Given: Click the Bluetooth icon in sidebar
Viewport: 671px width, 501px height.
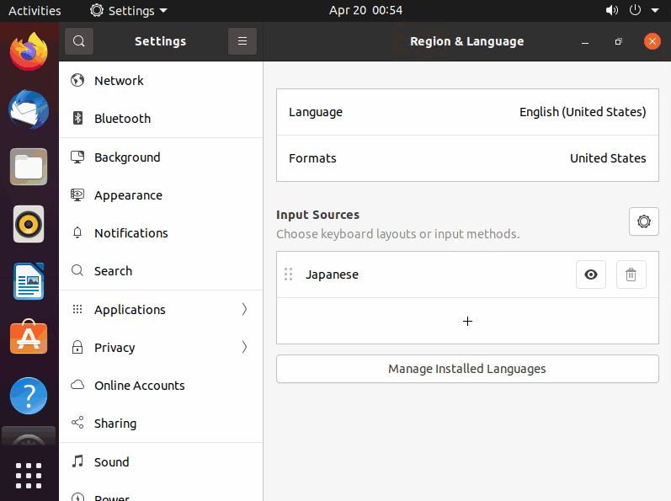Looking at the screenshot, I should [x=77, y=118].
